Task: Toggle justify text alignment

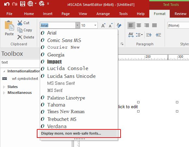Action: click(154, 25)
